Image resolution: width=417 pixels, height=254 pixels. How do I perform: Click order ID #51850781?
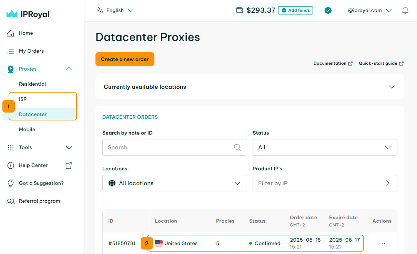click(x=122, y=243)
